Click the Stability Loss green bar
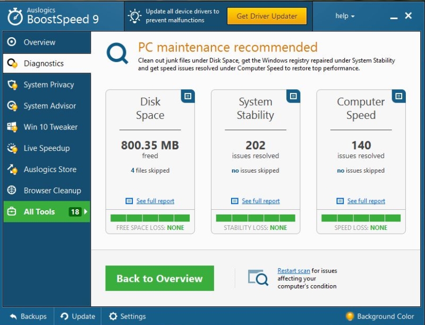Viewport: 425px width, 325px height. [256, 218]
